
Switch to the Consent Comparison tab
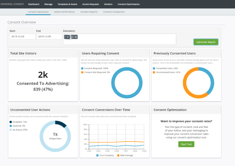click(x=114, y=12)
